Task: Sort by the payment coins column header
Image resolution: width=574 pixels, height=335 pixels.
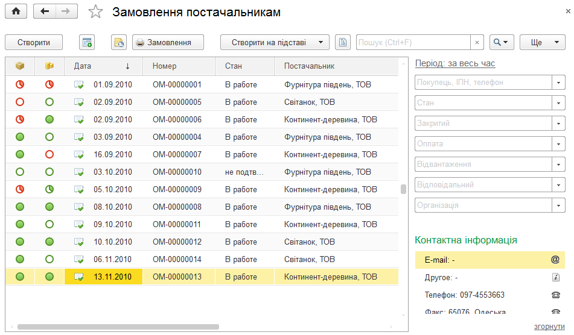Action: 49,66
